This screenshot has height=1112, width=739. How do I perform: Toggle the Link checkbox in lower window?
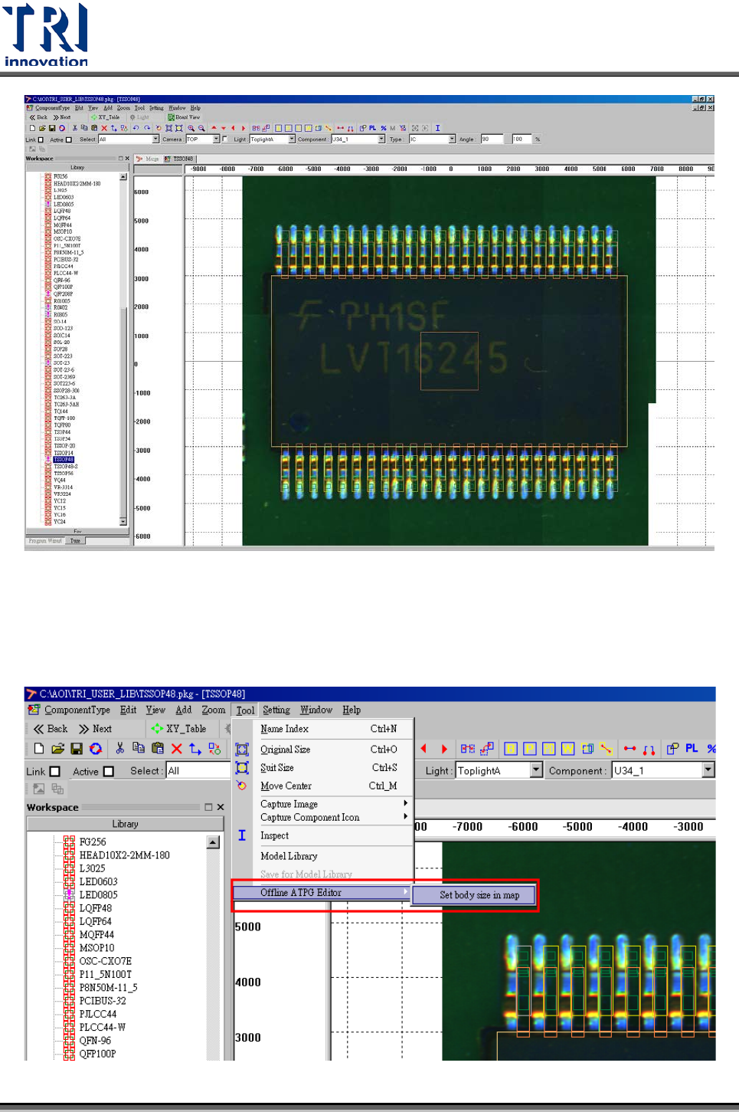point(55,772)
